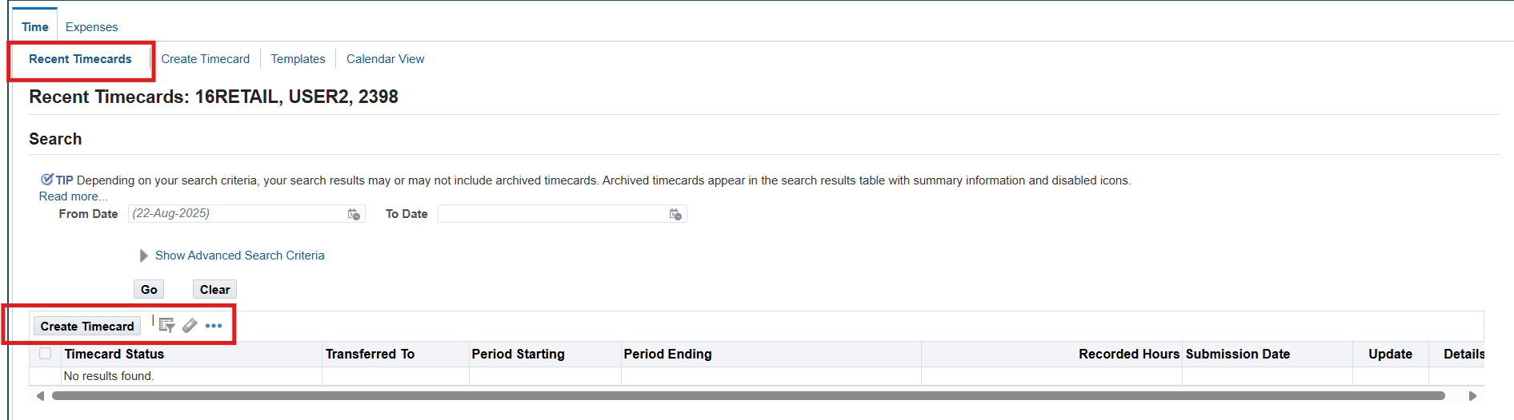Follow the Read more link
Viewport: 1514px width, 420px height.
pos(73,196)
